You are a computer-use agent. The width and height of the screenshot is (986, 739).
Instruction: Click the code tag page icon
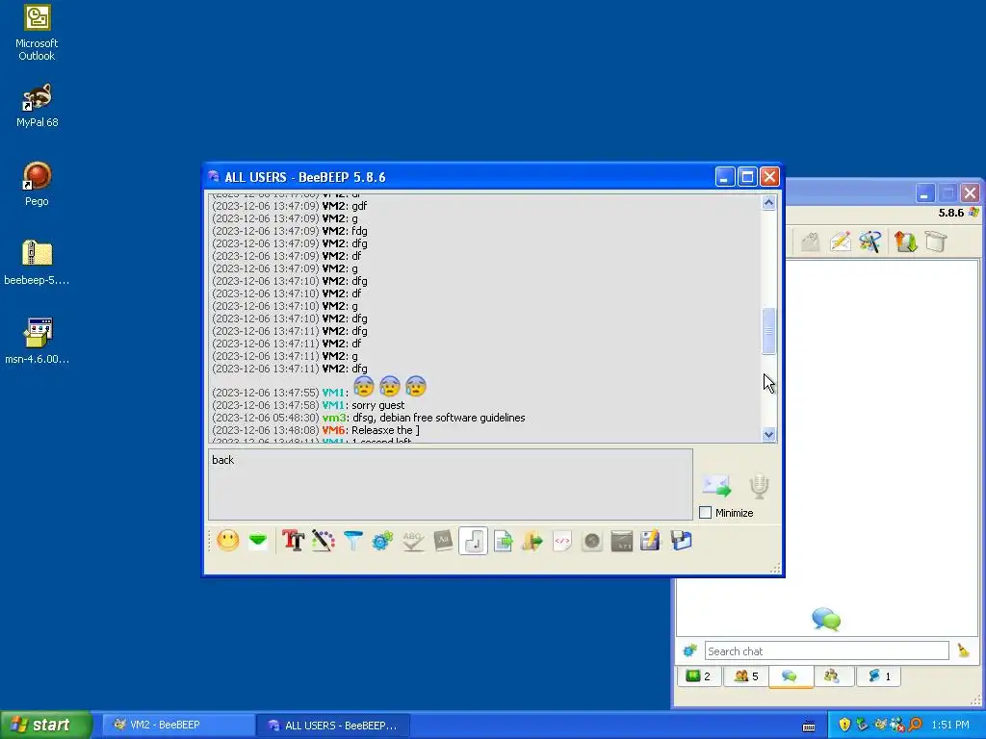click(x=562, y=541)
